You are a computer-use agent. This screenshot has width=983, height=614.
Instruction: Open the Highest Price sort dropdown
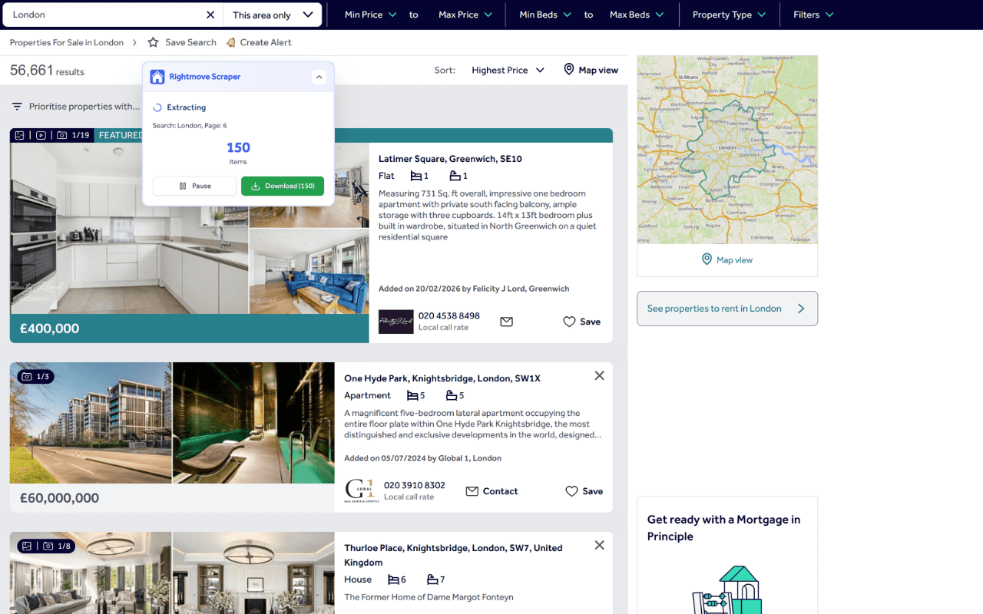508,70
